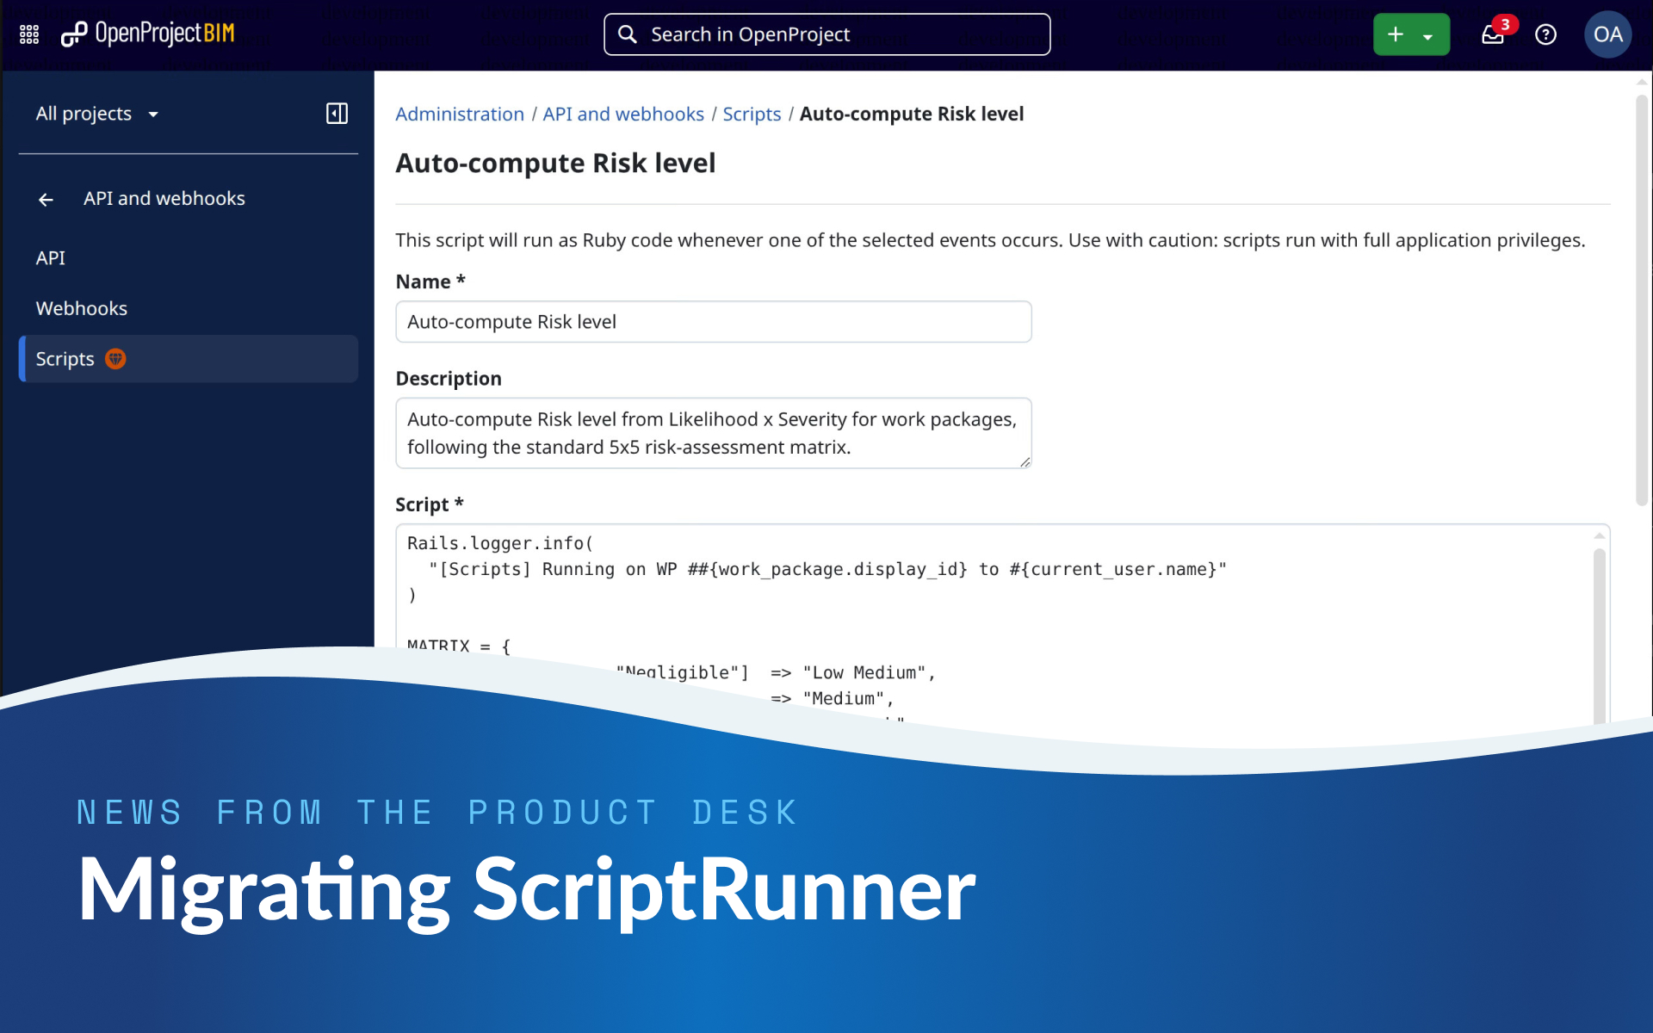Click the Auto-compute Risk level breadcrumb text

tap(912, 114)
